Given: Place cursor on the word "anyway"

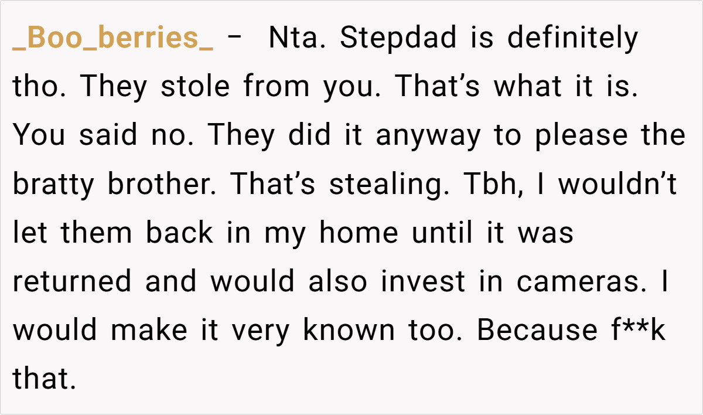Looking at the screenshot, I should tap(429, 136).
